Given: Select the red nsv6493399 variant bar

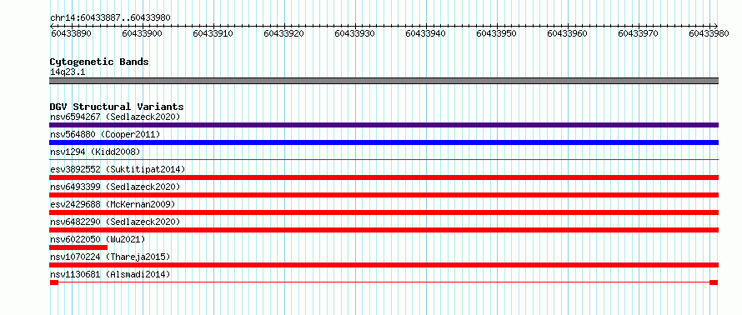Looking at the screenshot, I should tap(384, 195).
